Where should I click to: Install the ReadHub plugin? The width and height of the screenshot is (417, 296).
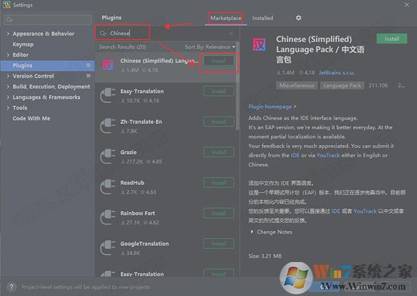(x=219, y=183)
